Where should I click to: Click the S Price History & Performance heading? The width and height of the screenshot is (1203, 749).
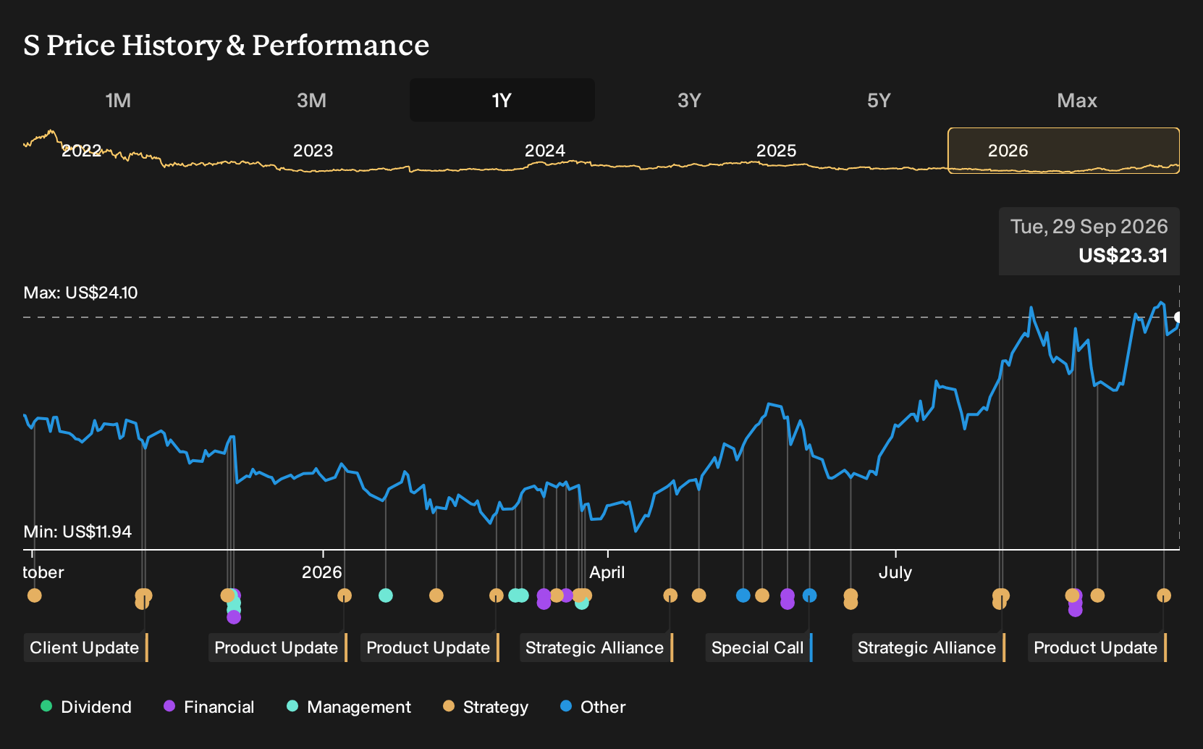click(x=226, y=45)
